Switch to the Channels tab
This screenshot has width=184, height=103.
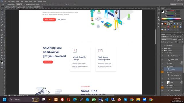[168, 35]
